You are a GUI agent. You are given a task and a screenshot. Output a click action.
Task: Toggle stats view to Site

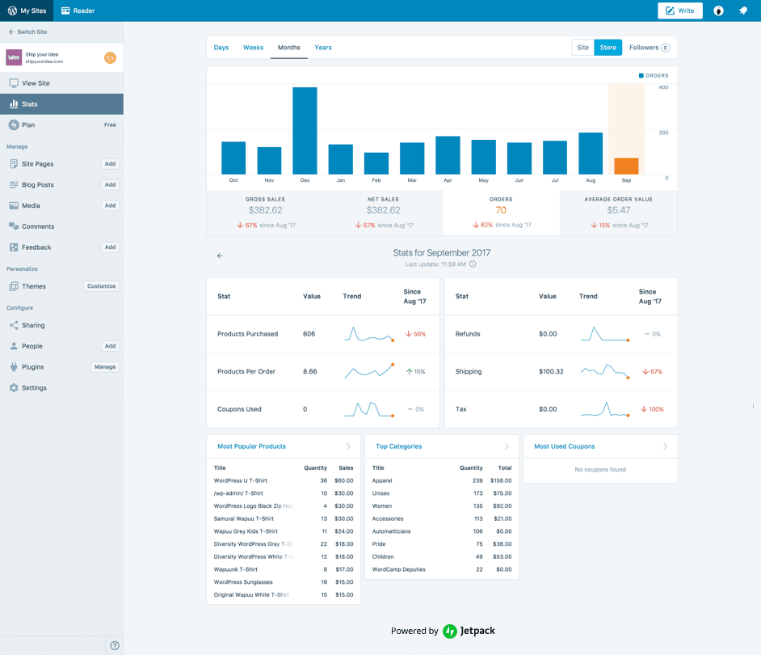coord(582,48)
